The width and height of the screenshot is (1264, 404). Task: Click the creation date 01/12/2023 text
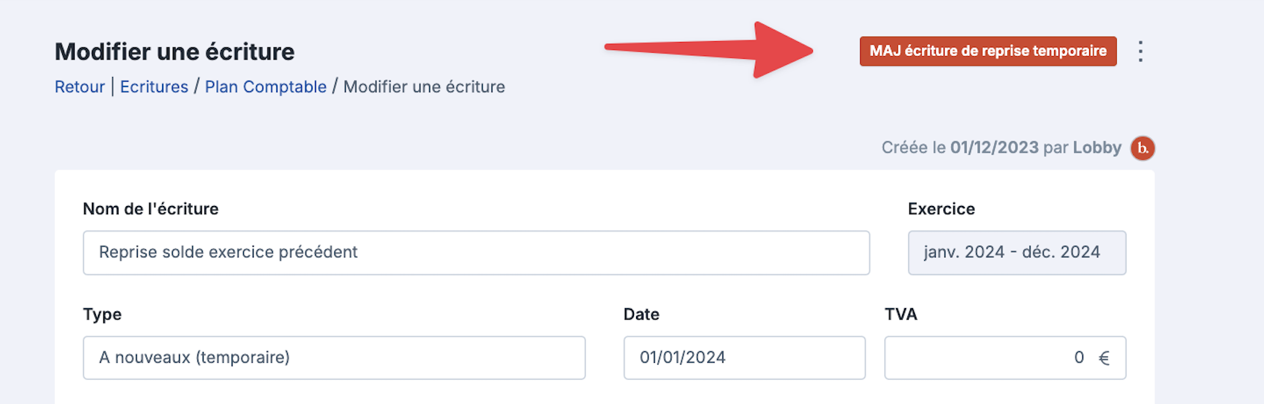[994, 148]
